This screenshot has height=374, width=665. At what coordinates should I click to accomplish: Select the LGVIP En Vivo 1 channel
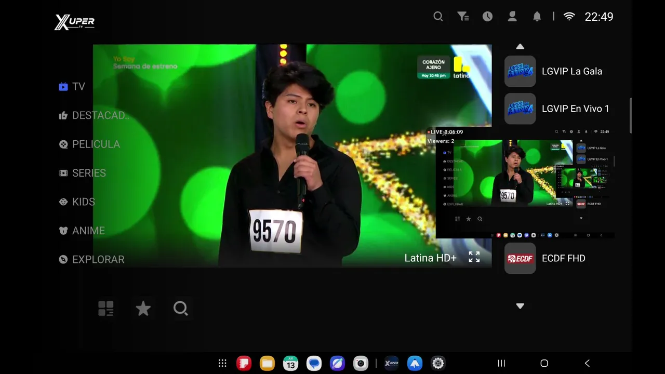(557, 109)
